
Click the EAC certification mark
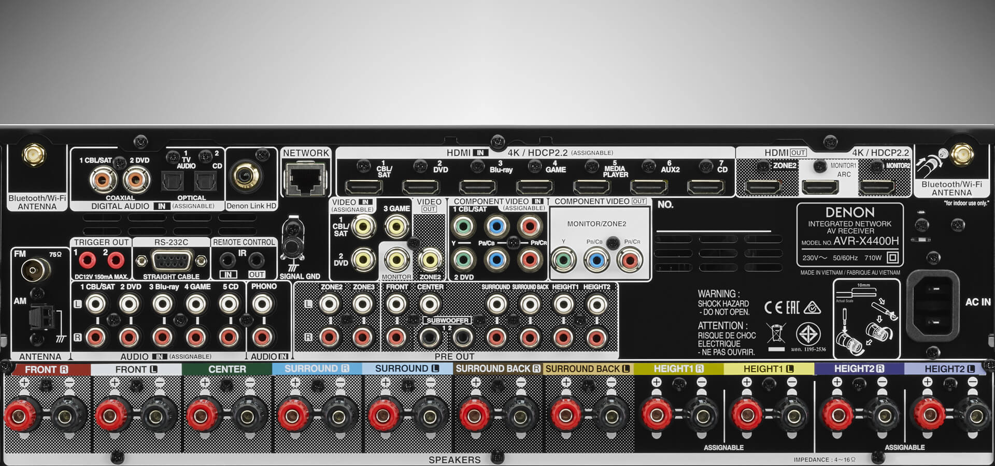[x=793, y=308]
